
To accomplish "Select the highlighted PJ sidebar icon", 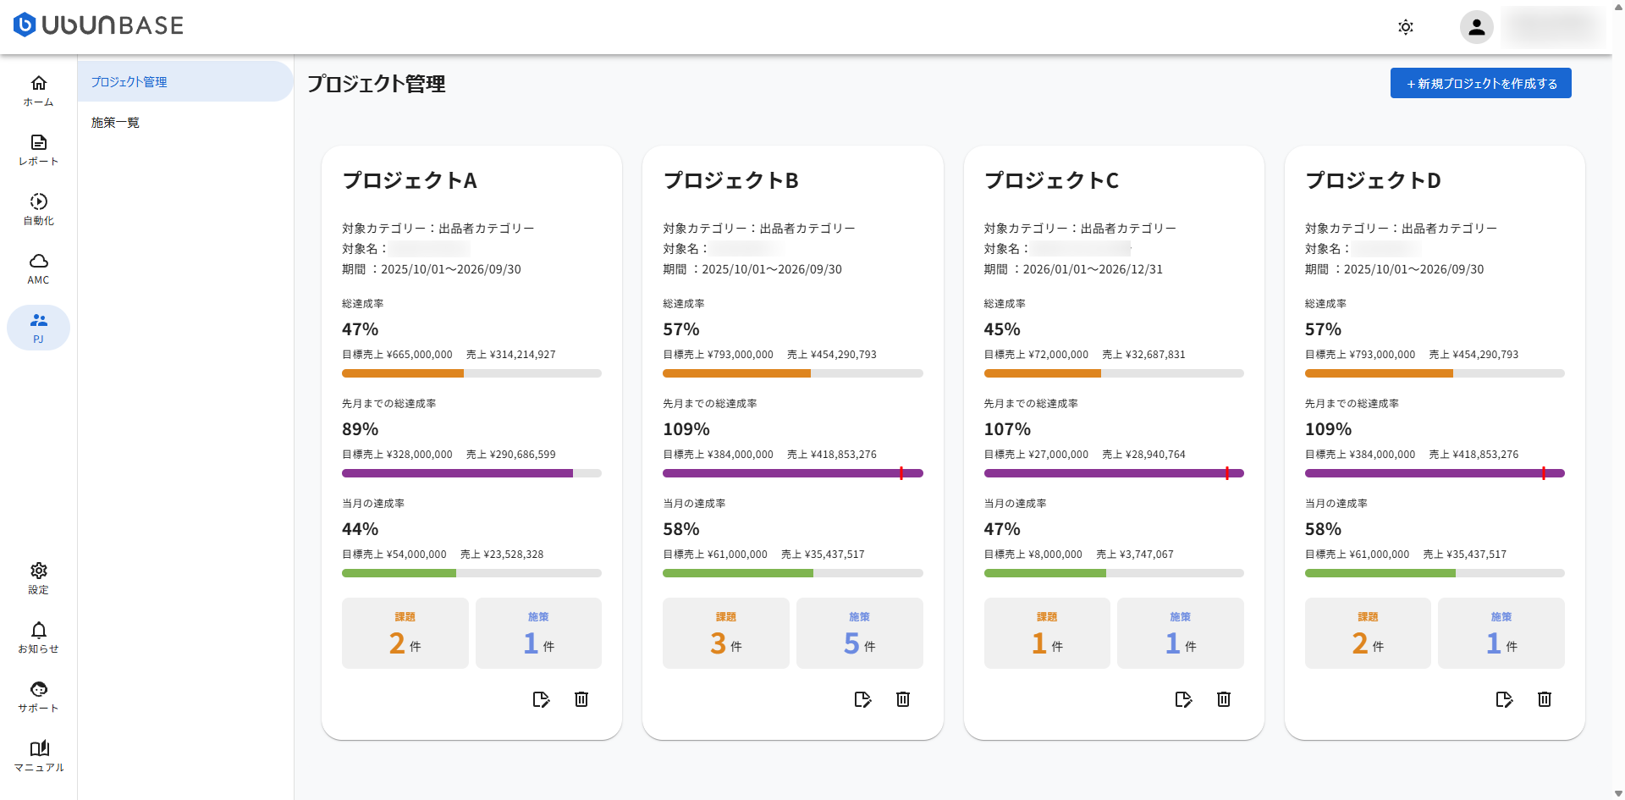I will [38, 327].
